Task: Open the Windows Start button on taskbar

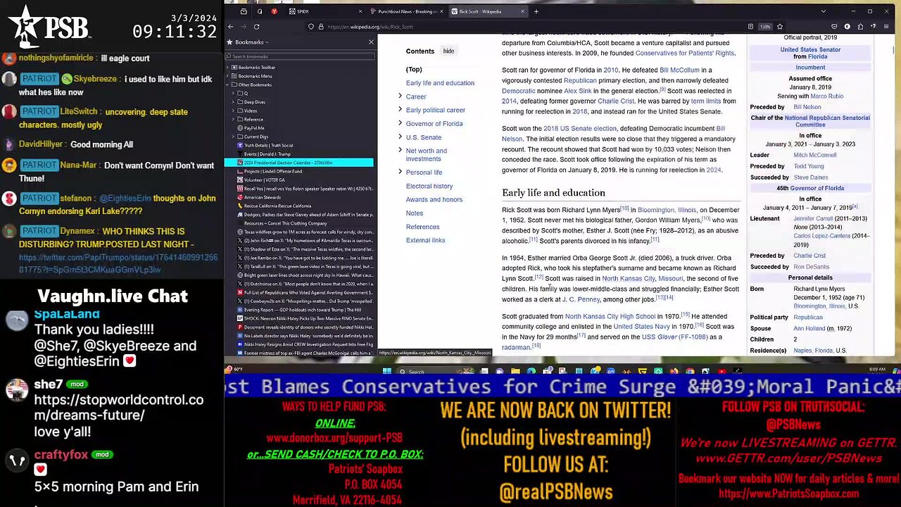Action: pos(386,371)
